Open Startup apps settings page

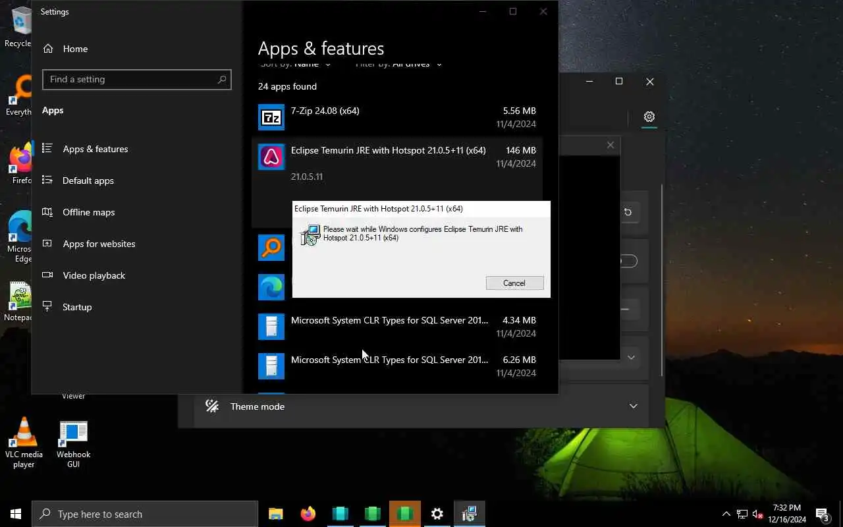click(x=137, y=307)
